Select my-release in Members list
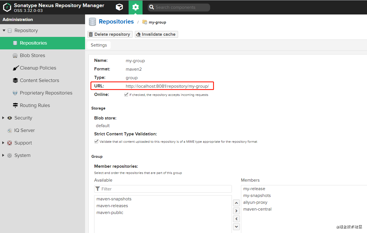 (304, 189)
